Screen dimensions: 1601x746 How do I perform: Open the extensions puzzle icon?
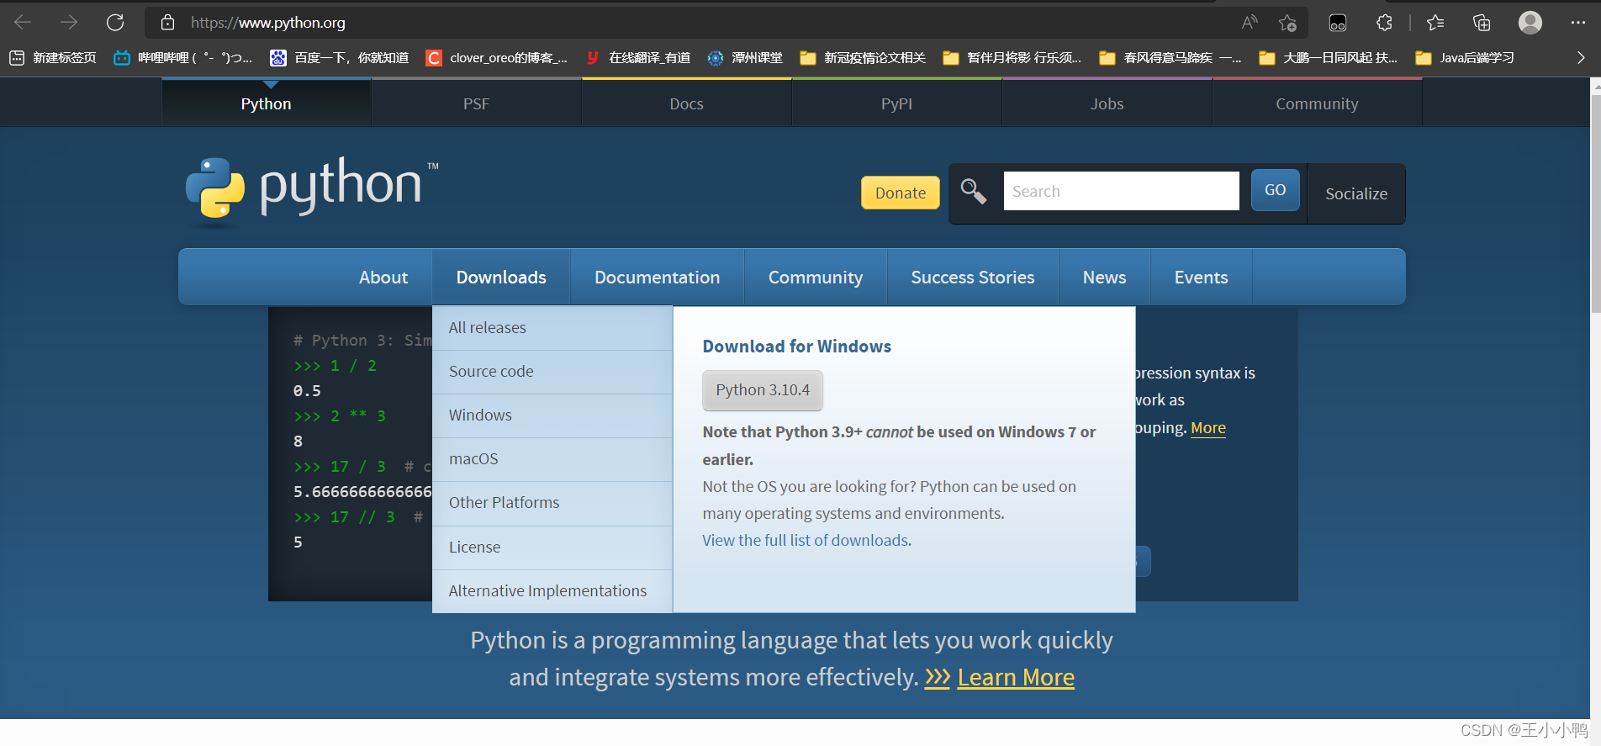point(1384,23)
